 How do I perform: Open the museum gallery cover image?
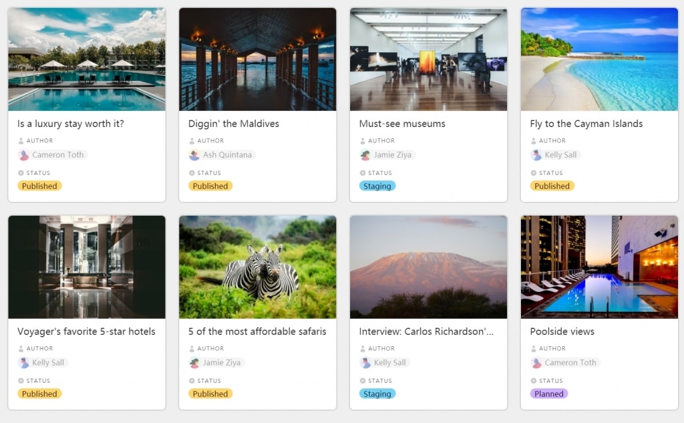tap(429, 59)
